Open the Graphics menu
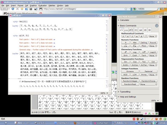 coord(33,6)
